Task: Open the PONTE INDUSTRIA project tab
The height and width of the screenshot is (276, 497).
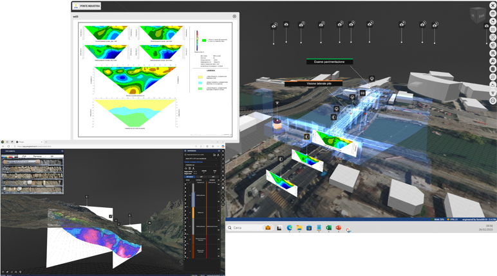Action: (87, 6)
